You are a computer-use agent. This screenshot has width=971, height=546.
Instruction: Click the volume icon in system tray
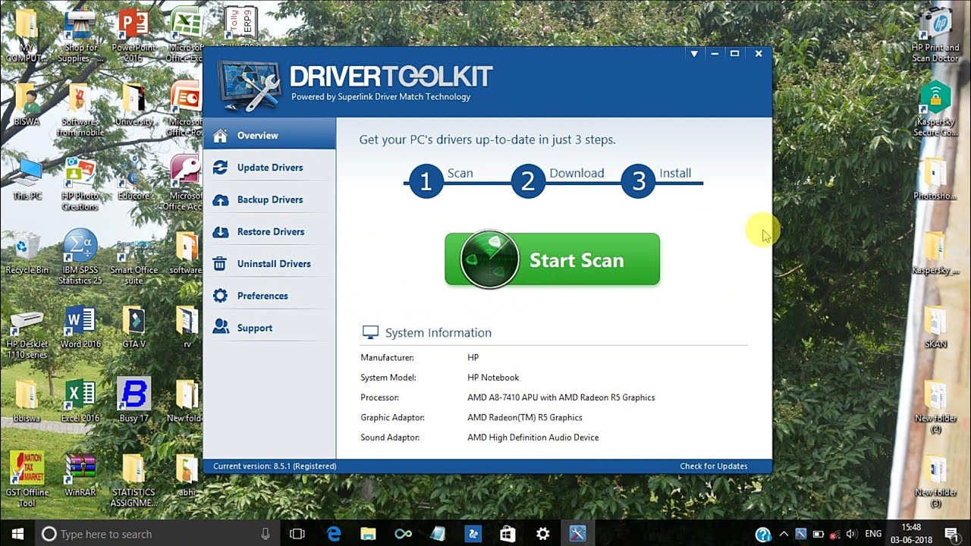click(851, 534)
